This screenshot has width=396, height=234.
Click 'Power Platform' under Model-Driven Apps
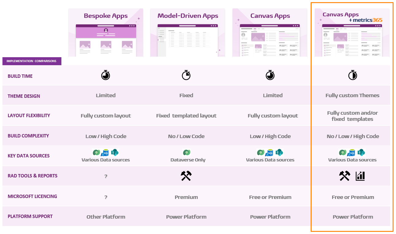[x=186, y=217]
